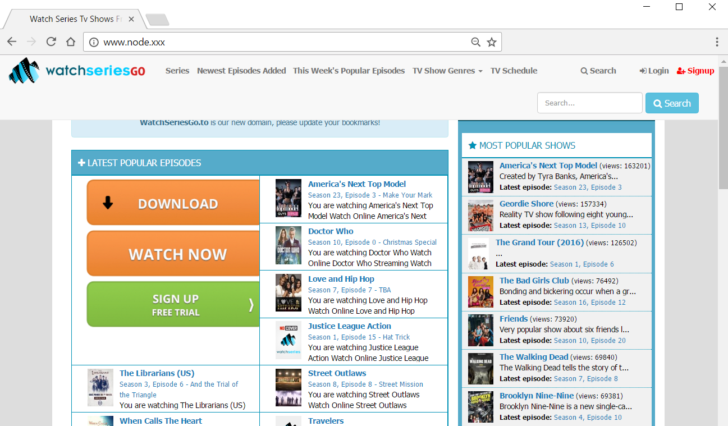Open Friends Season 10, Episode 20

click(590, 340)
